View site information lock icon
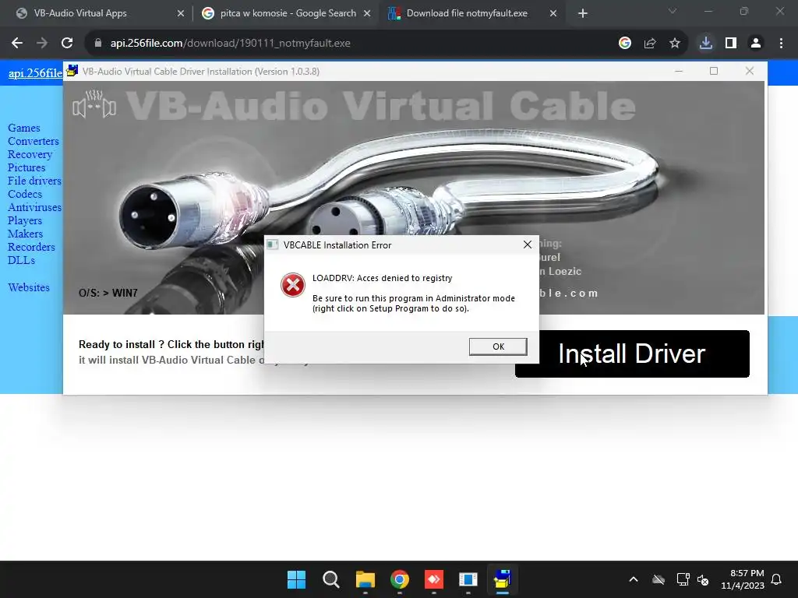Image resolution: width=798 pixels, height=598 pixels. [97, 44]
